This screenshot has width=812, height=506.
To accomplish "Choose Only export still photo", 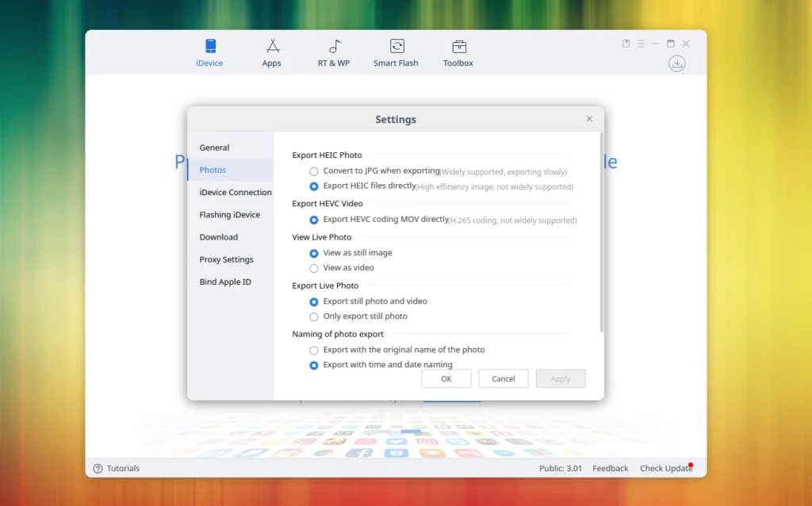I will click(x=313, y=316).
